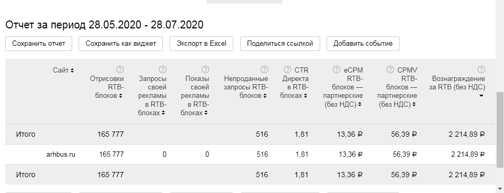Click Поделиться ссылкой button
This screenshot has height=193, width=504.
click(280, 44)
